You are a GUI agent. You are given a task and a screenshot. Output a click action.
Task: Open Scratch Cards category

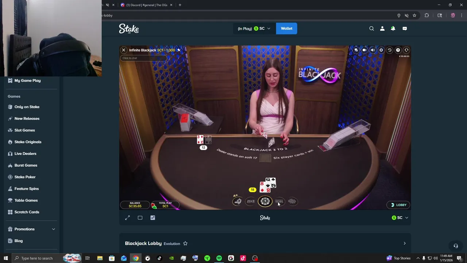click(x=27, y=212)
